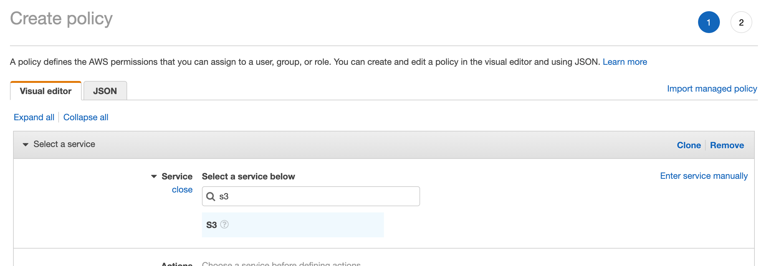Viewport: 766px width, 266px height.
Task: Open the Learn more link
Action: [x=625, y=62]
